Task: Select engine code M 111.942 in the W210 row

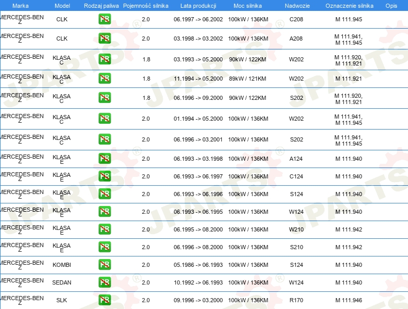Action: [x=349, y=229]
